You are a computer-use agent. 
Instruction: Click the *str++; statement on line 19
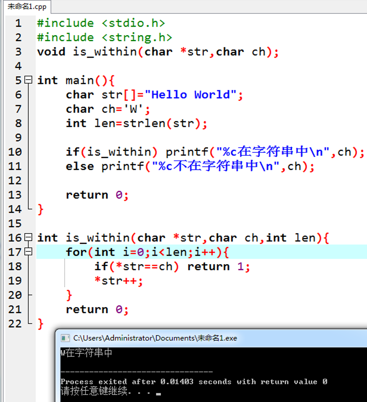point(118,281)
